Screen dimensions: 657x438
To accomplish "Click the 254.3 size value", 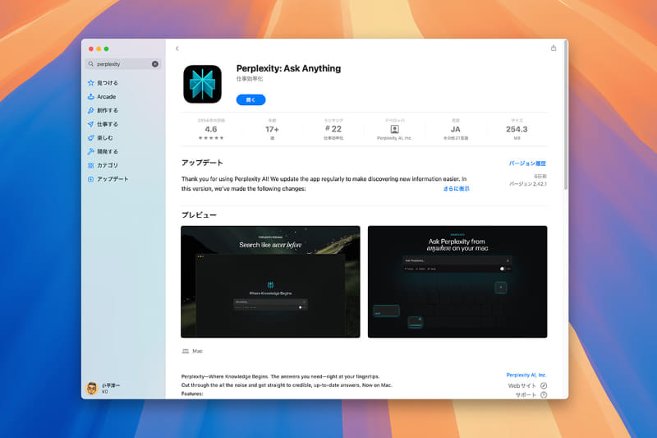I will point(517,129).
